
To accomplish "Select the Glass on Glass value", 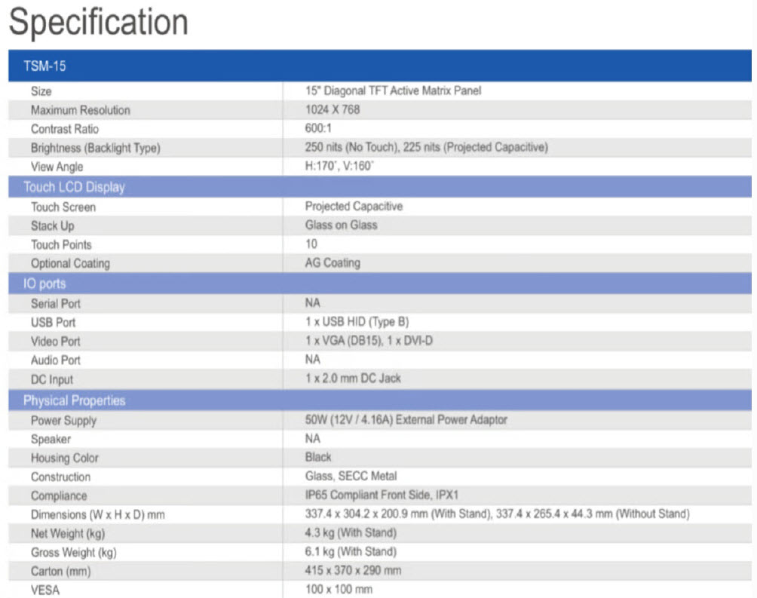I will point(342,225).
